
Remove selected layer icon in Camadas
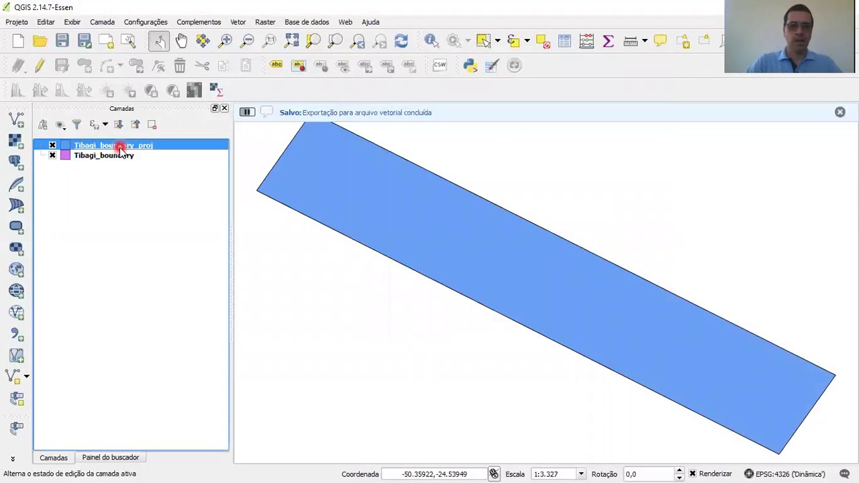[x=152, y=124]
